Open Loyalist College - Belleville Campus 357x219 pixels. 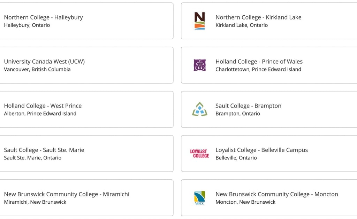(x=269, y=154)
